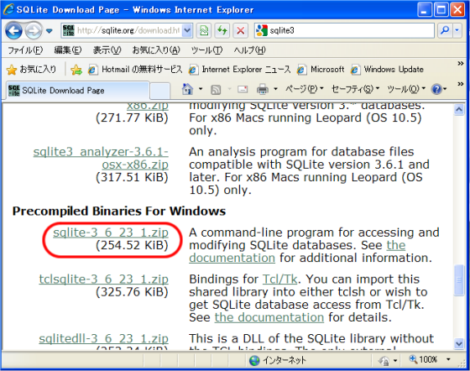This screenshot has height=371, width=470.
Task: Stop loading with the red X icon
Action: 240,30
